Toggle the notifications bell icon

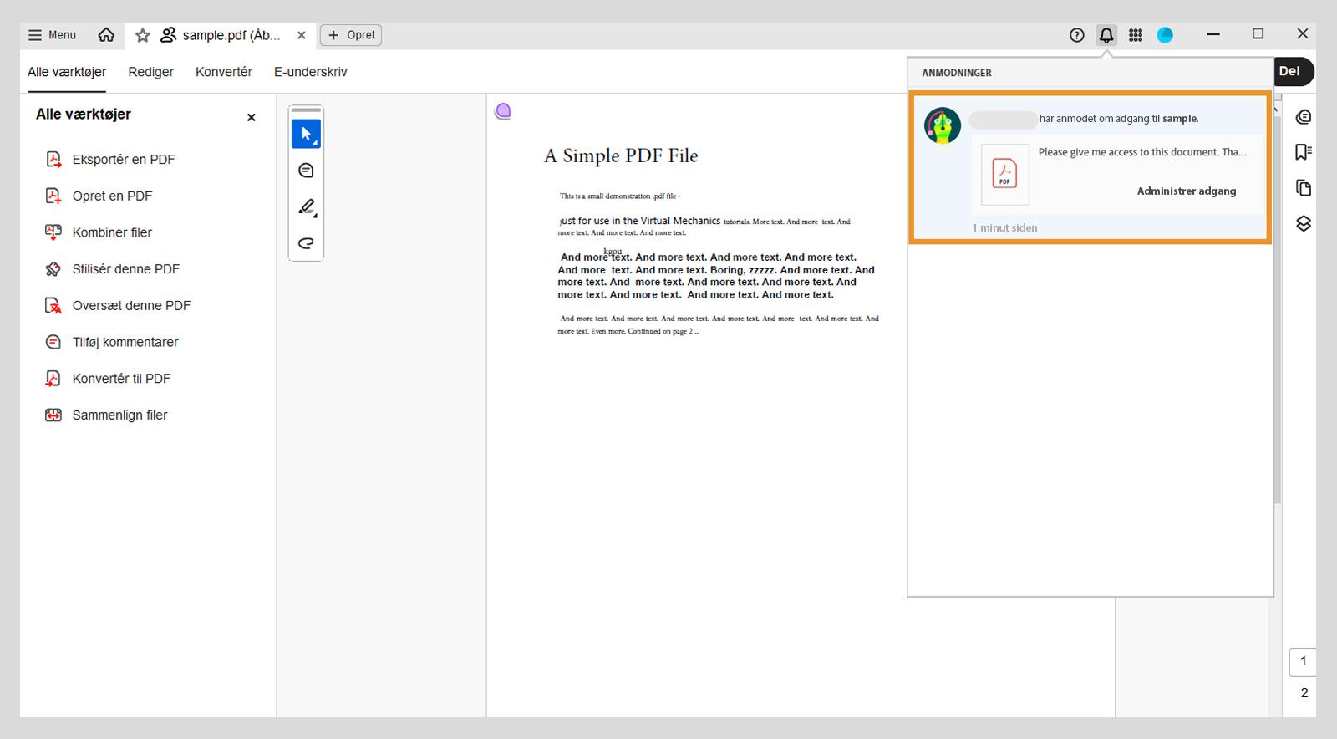(1106, 35)
